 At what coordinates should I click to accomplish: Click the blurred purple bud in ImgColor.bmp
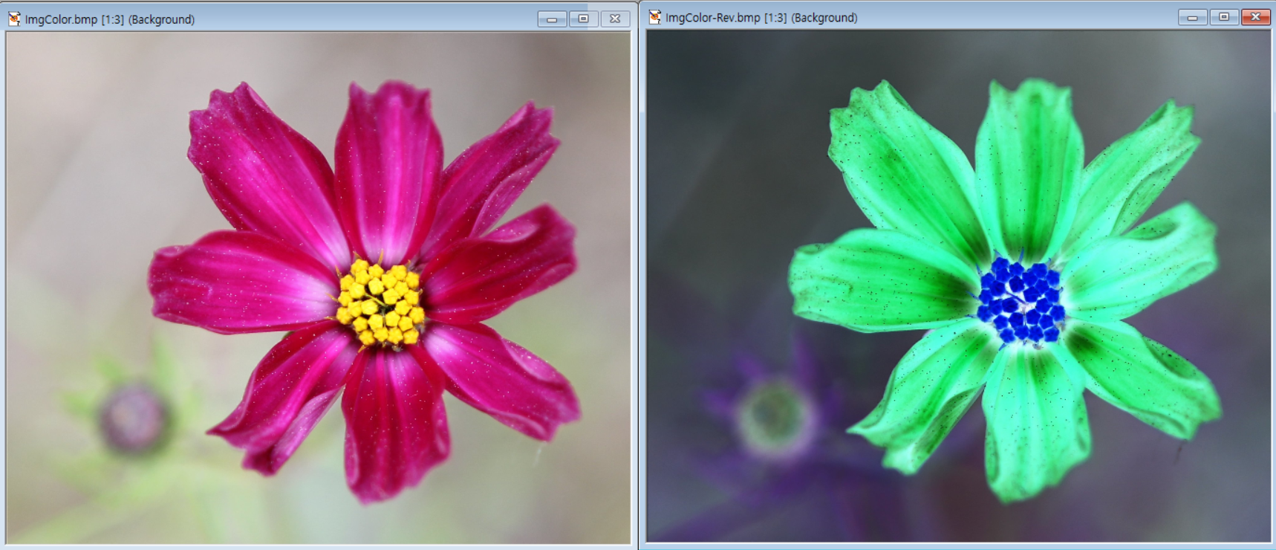click(x=134, y=418)
